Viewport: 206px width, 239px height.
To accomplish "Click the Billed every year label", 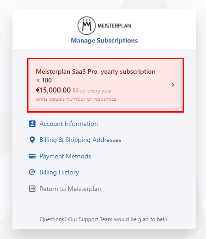I will coord(92,91).
